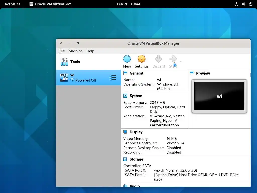Open the System settings heading link

click(136, 96)
